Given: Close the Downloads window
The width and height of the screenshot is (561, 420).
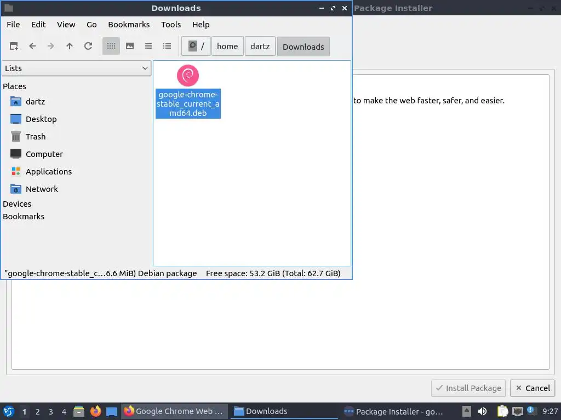Looking at the screenshot, I should (x=345, y=8).
